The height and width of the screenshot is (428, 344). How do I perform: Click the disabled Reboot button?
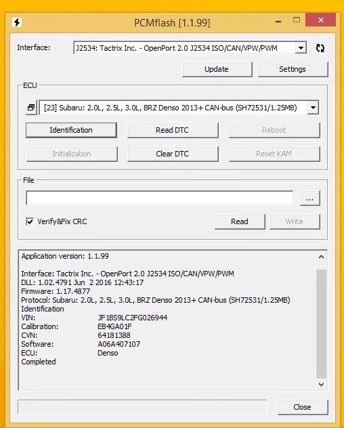(274, 130)
